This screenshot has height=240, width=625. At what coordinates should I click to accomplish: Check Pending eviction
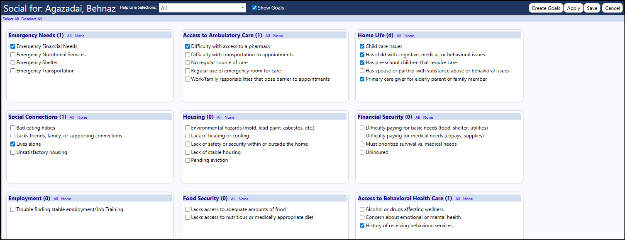188,160
